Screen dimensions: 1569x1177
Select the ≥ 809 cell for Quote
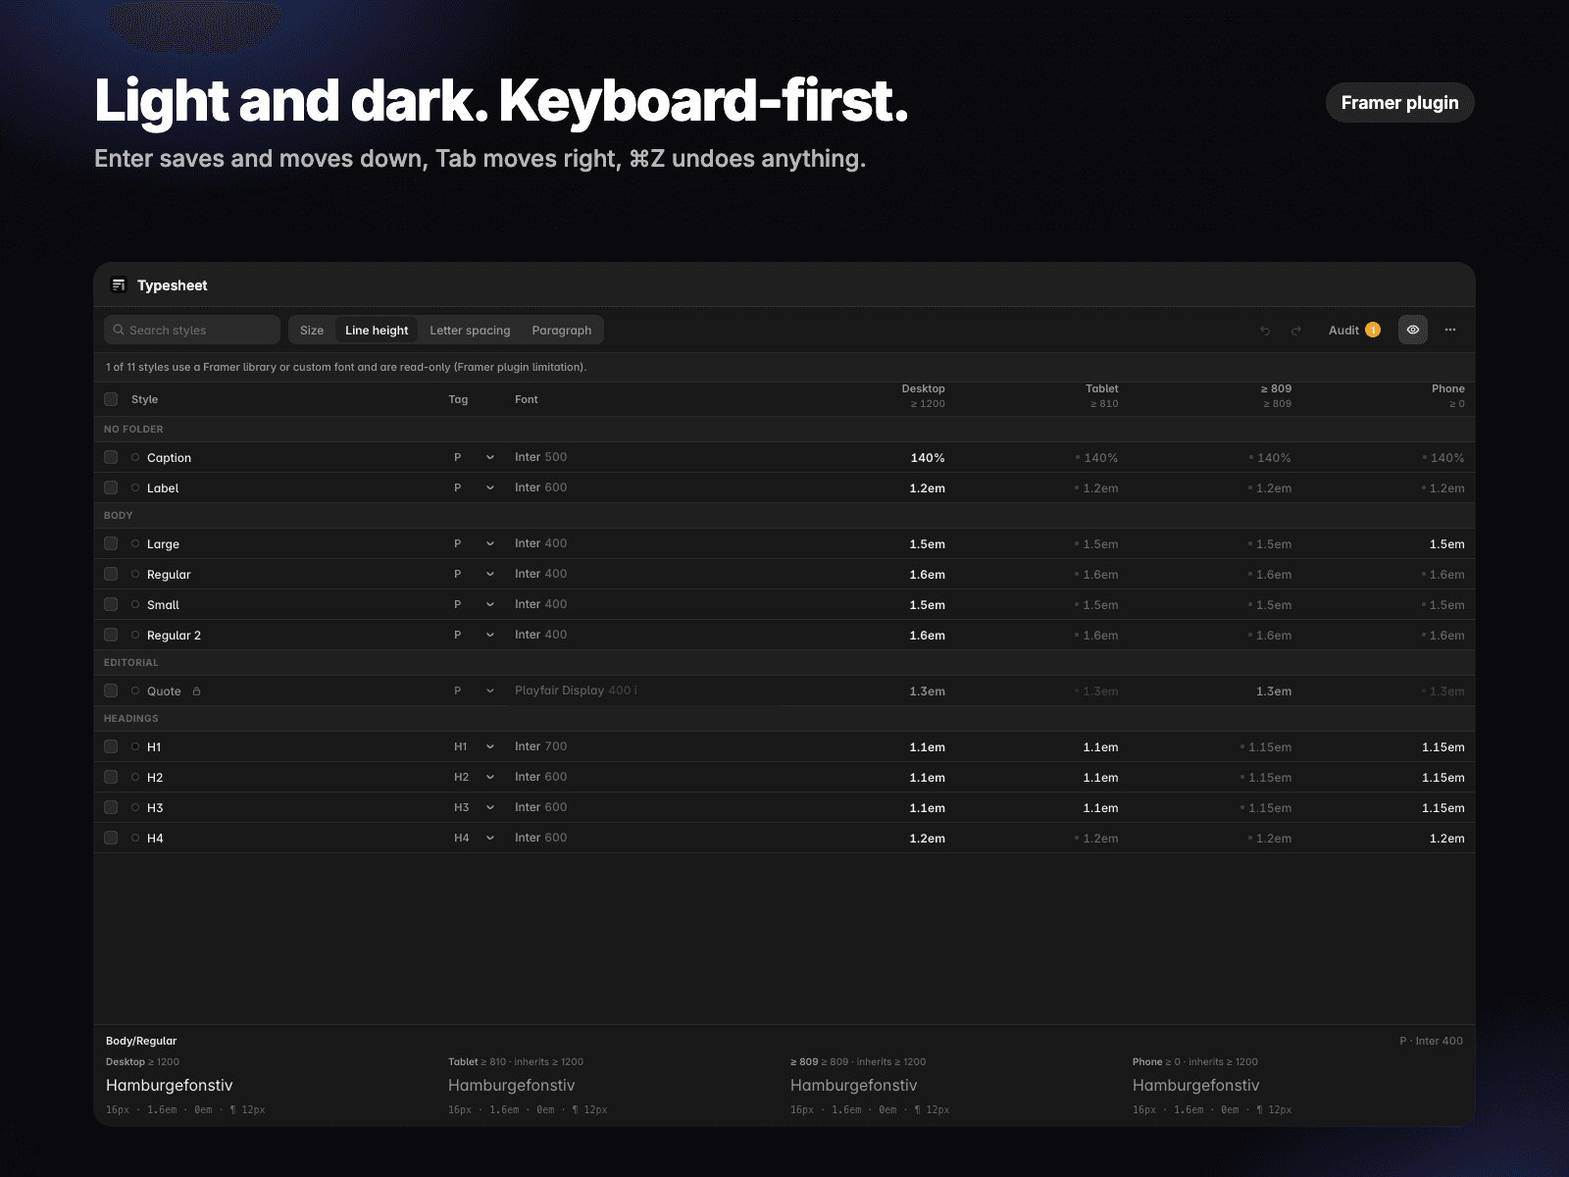click(x=1274, y=691)
